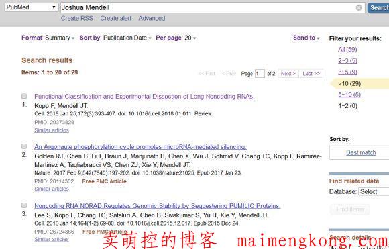Open the Create RSS link
Viewport: 389px width, 249px height.
(x=77, y=18)
